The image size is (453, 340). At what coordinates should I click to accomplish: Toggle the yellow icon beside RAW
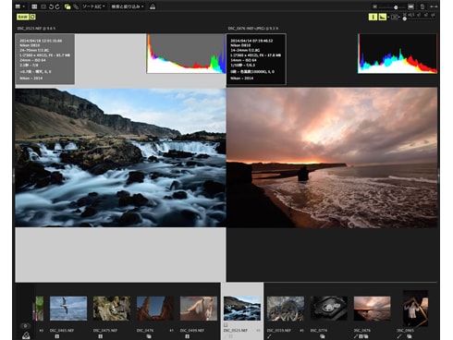point(32,17)
